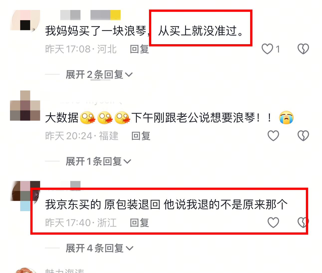Screen dimensions: 322x273
Task: Like the Hebei comment about Longines watch
Action: coord(267,49)
